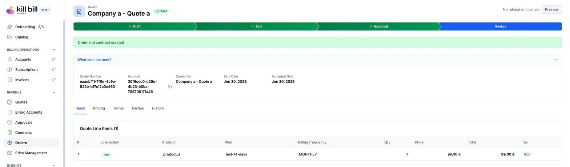Click the MONTHLY billing frequency cell
The image size is (570, 167).
308,155
